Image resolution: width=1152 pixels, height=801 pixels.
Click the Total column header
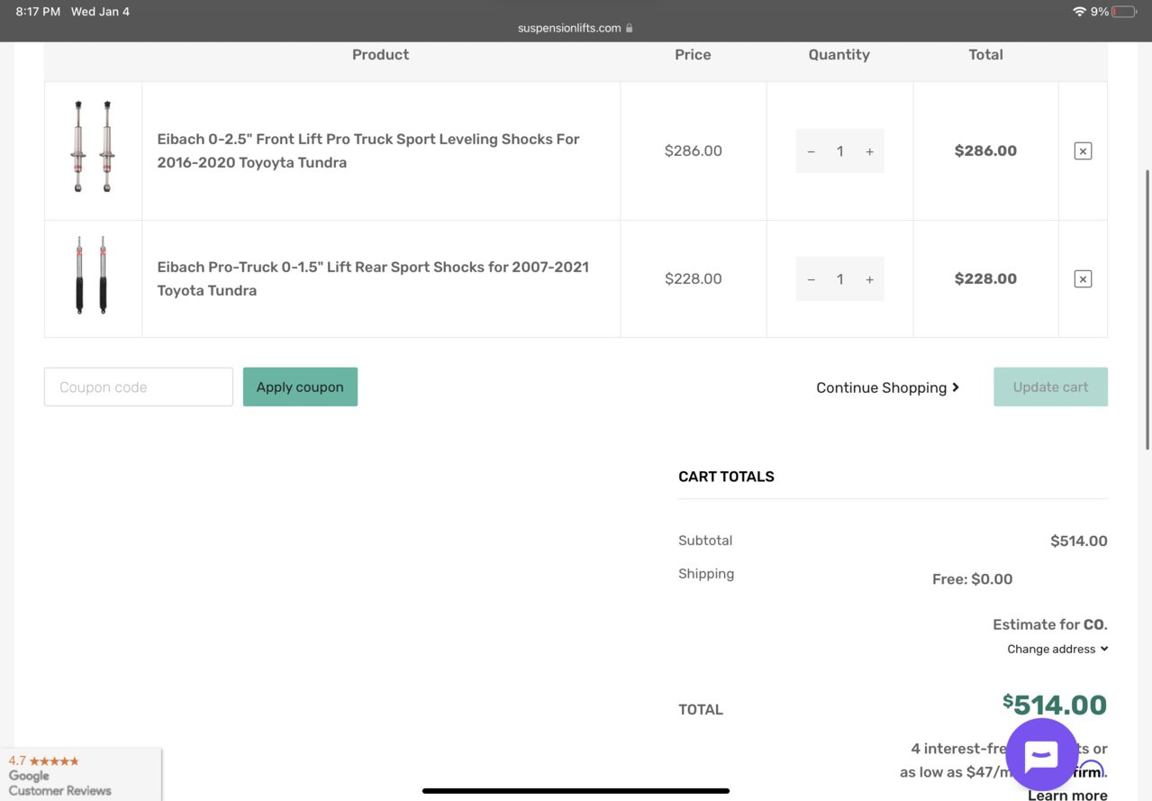point(985,55)
